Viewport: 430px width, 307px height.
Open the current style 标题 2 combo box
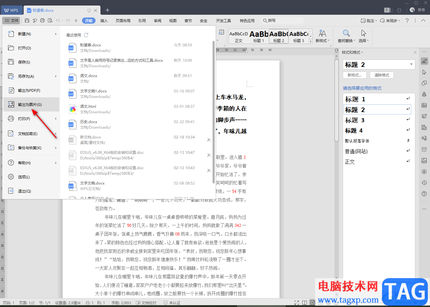[x=379, y=64]
